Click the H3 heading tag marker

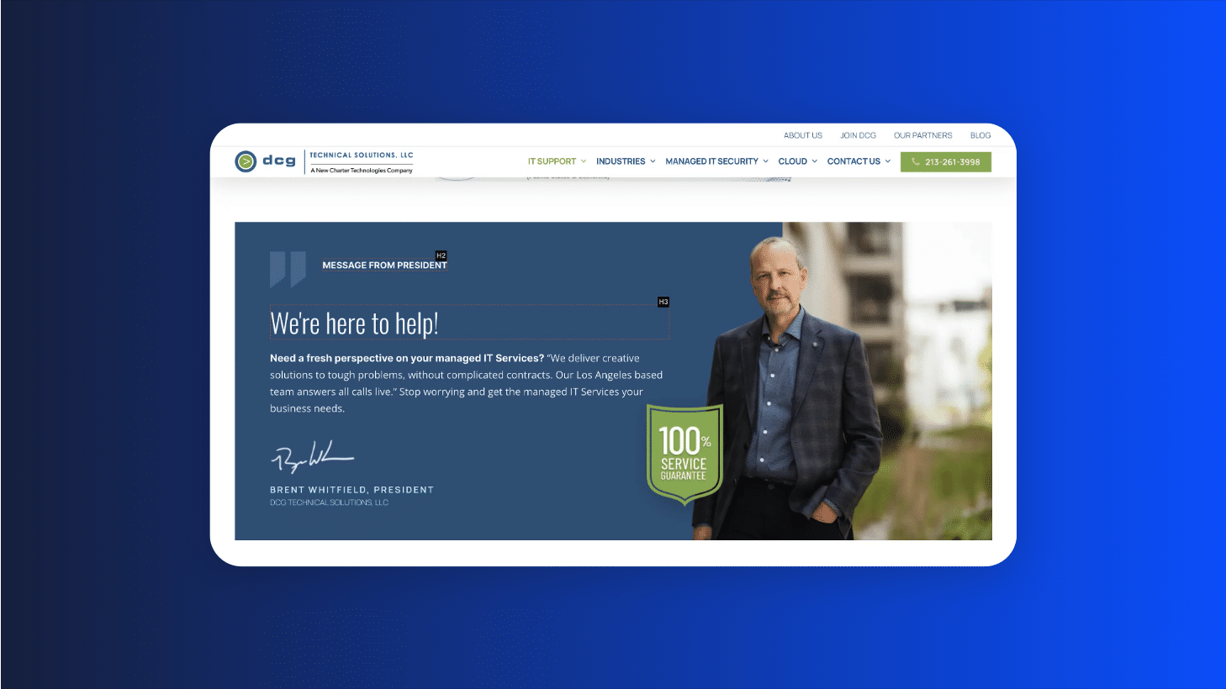(x=663, y=302)
